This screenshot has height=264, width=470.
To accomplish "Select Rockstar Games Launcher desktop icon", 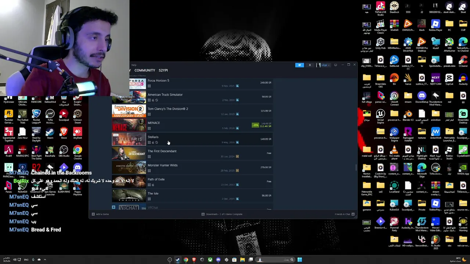I will [9, 117].
